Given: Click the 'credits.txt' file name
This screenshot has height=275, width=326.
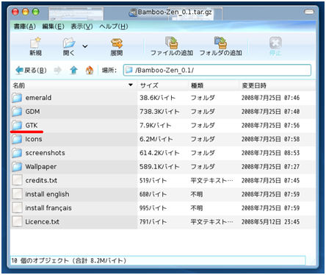Looking at the screenshot, I should tap(41, 180).
